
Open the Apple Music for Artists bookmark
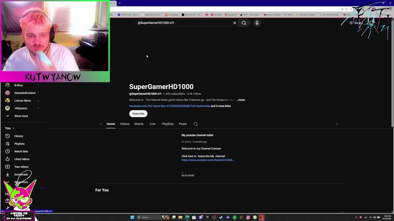click(151, 14)
